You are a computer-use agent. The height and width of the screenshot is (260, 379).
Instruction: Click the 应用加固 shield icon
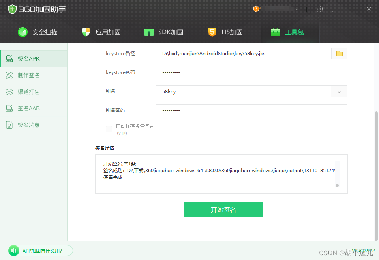[x=86, y=32]
